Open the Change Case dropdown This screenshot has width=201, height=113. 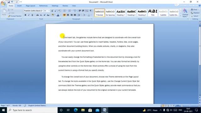tap(48, 15)
